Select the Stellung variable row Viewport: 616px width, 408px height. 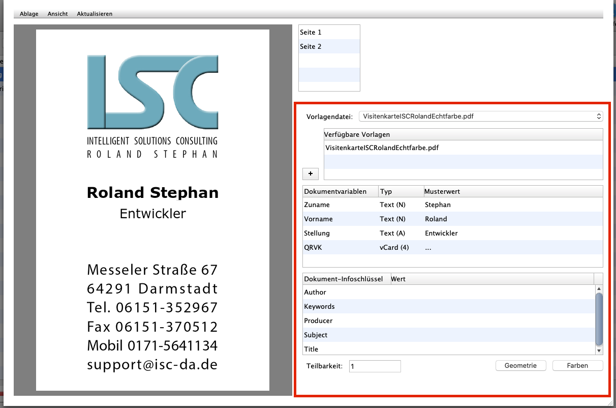point(452,233)
